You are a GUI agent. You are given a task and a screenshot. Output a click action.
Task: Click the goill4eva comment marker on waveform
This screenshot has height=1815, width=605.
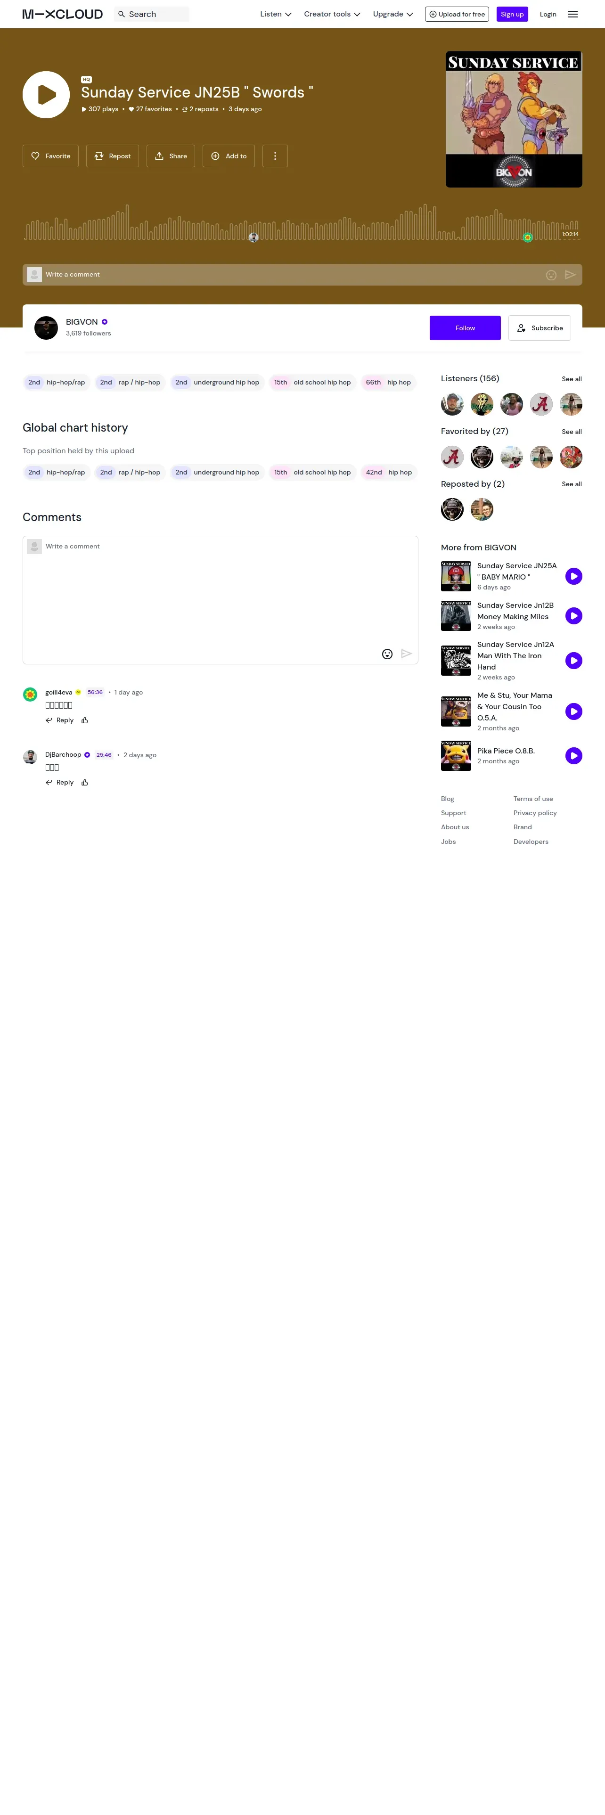(528, 237)
